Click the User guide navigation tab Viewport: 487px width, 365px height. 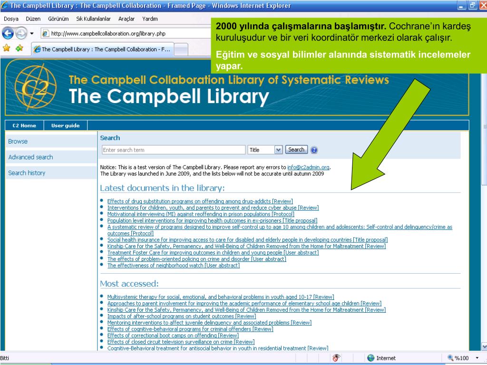click(x=66, y=125)
